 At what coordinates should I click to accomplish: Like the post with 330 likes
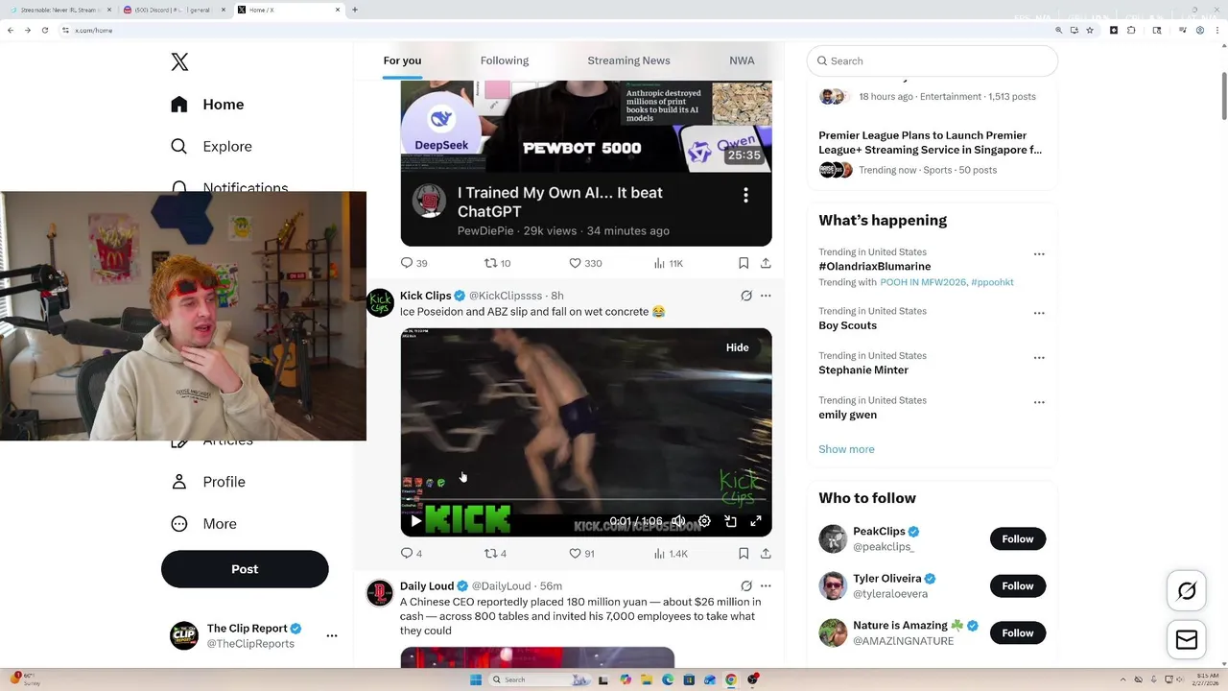coord(585,263)
